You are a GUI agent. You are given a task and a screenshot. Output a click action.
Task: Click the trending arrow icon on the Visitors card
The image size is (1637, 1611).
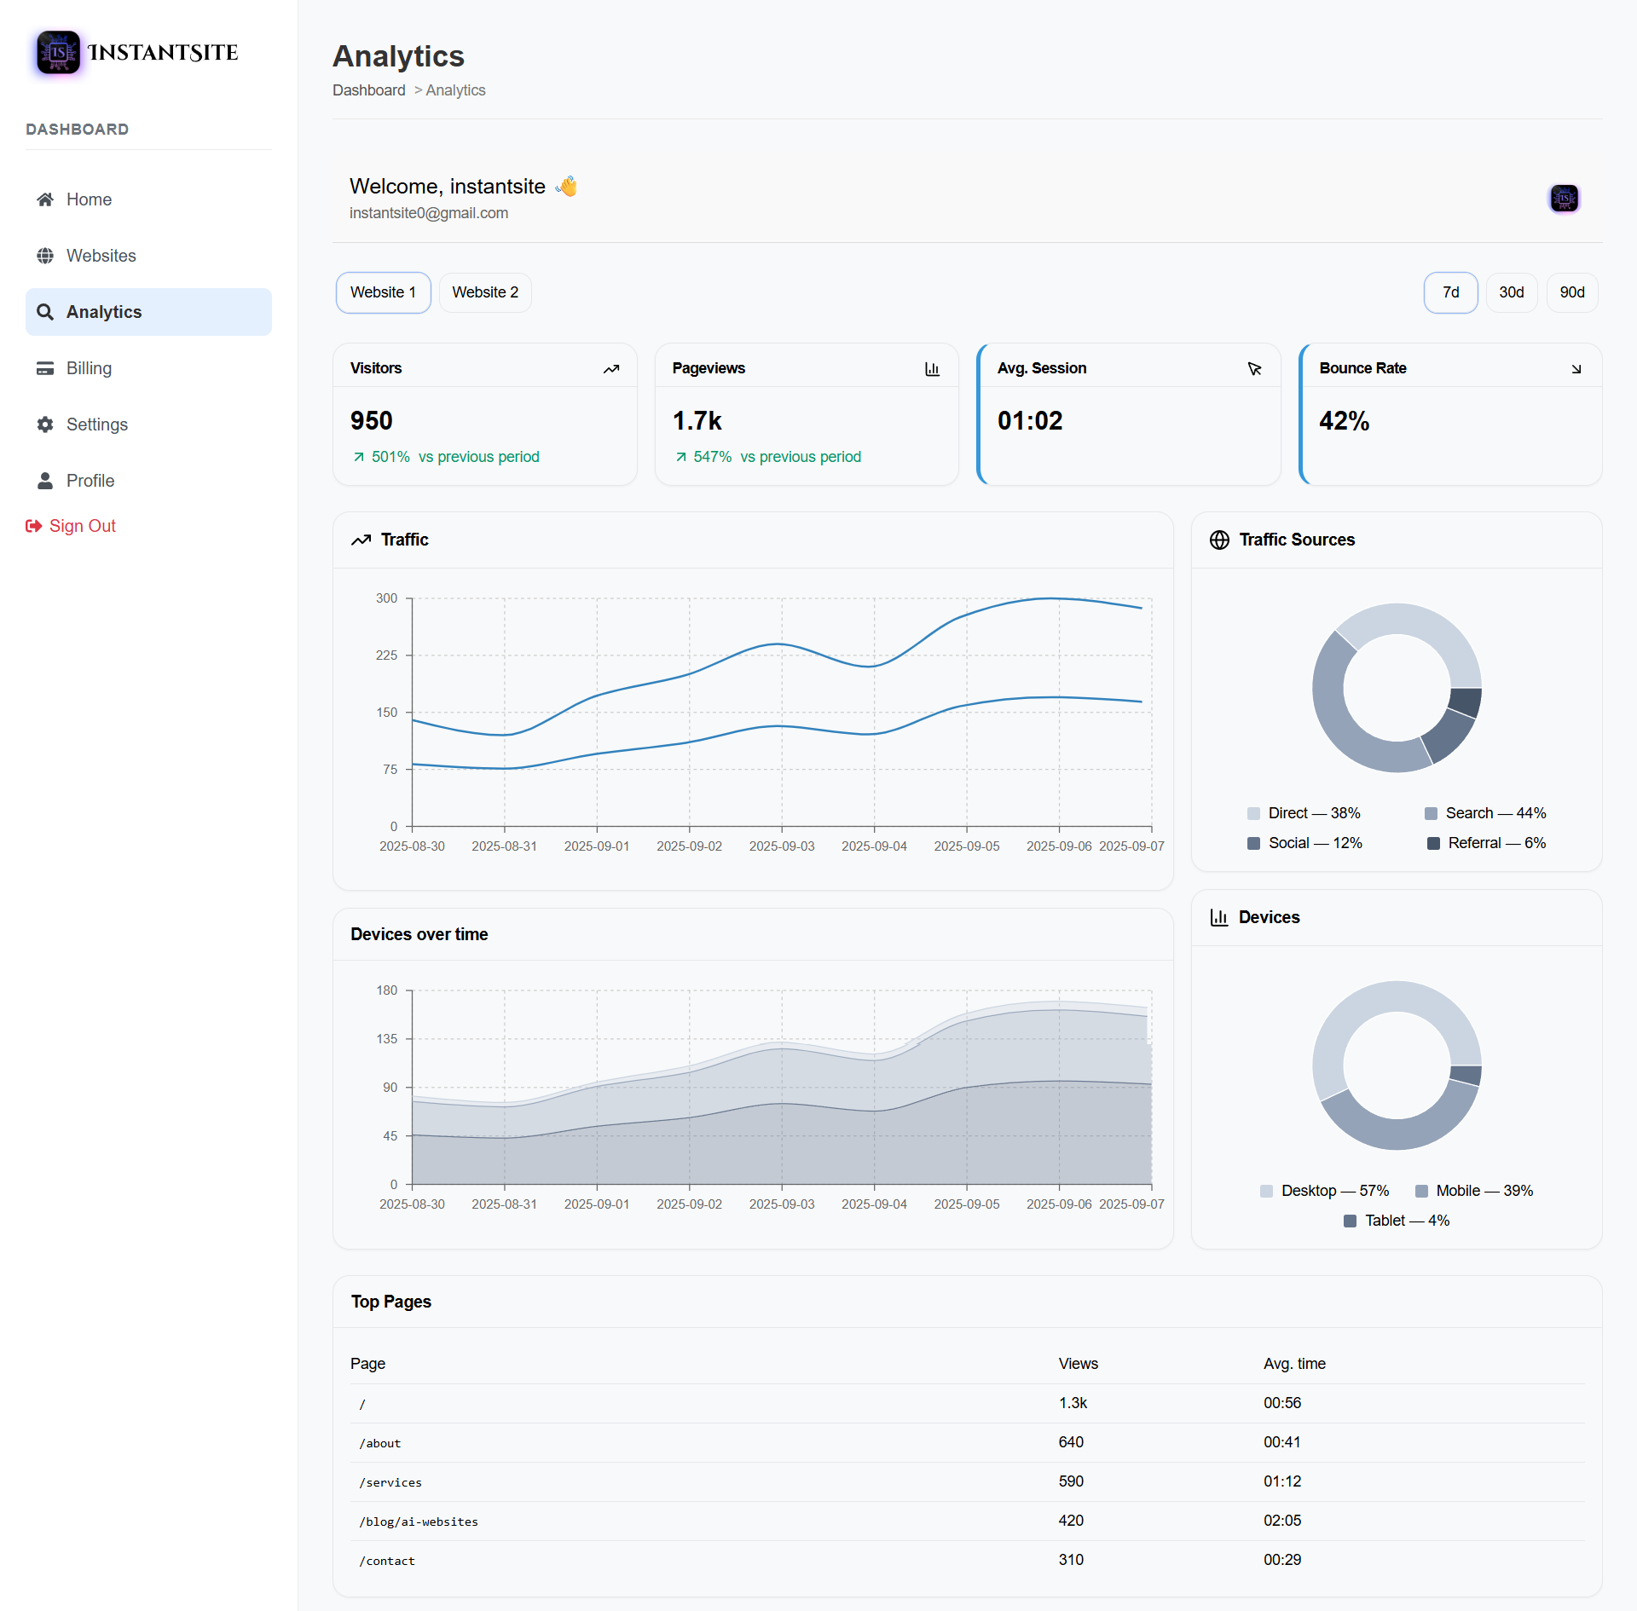tap(612, 368)
